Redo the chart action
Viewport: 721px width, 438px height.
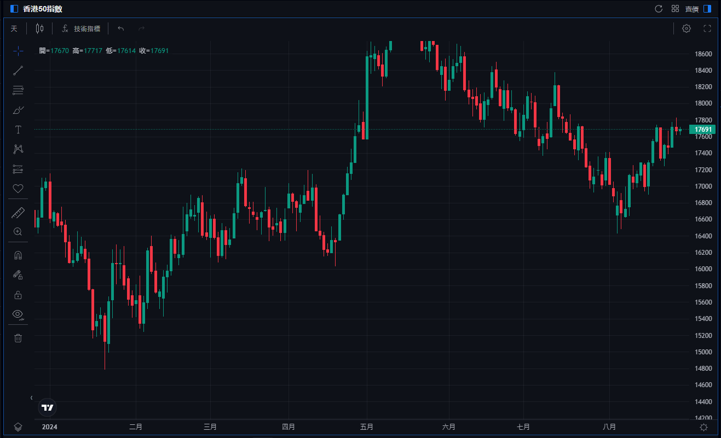(x=142, y=28)
